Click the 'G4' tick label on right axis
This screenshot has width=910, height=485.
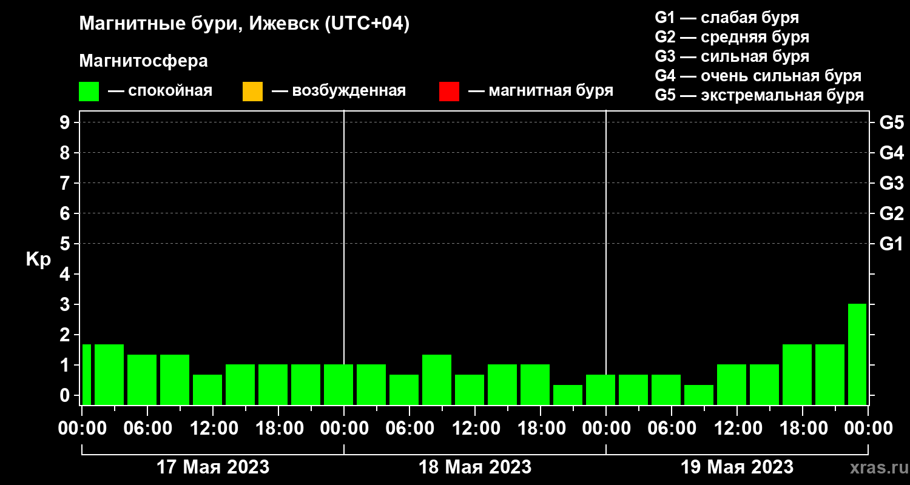point(891,153)
